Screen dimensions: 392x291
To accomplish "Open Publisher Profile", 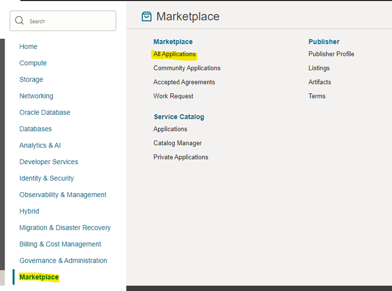I will (331, 54).
